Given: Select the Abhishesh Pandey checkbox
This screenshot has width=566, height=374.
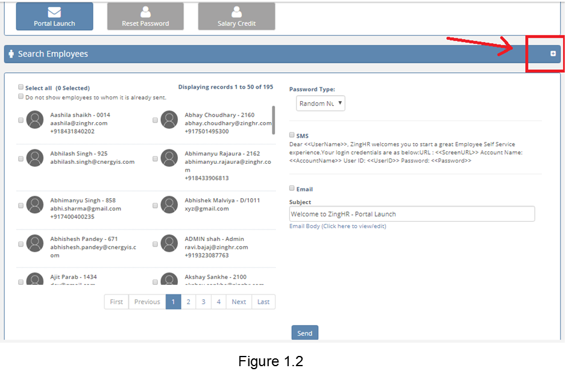Looking at the screenshot, I should 21,244.
